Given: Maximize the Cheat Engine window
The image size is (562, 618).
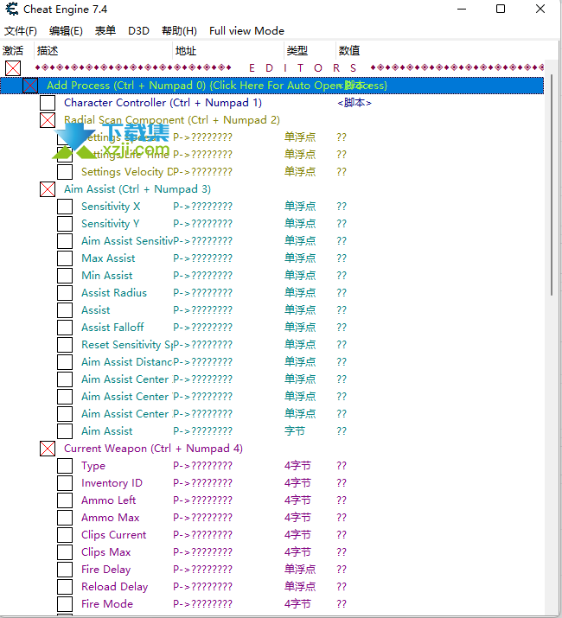Looking at the screenshot, I should pos(501,9).
